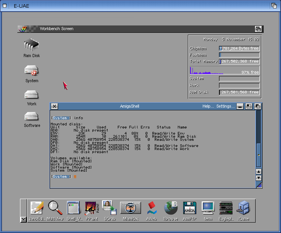Toggle AmigaShell window zoom gadget
Screen dimensions: 281x233
(x=249, y=106)
